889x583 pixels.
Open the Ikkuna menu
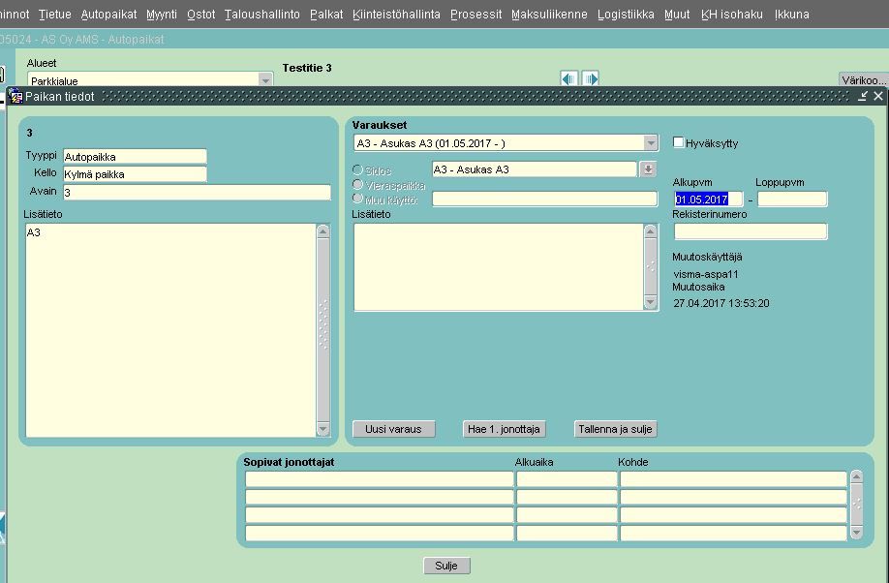click(792, 15)
